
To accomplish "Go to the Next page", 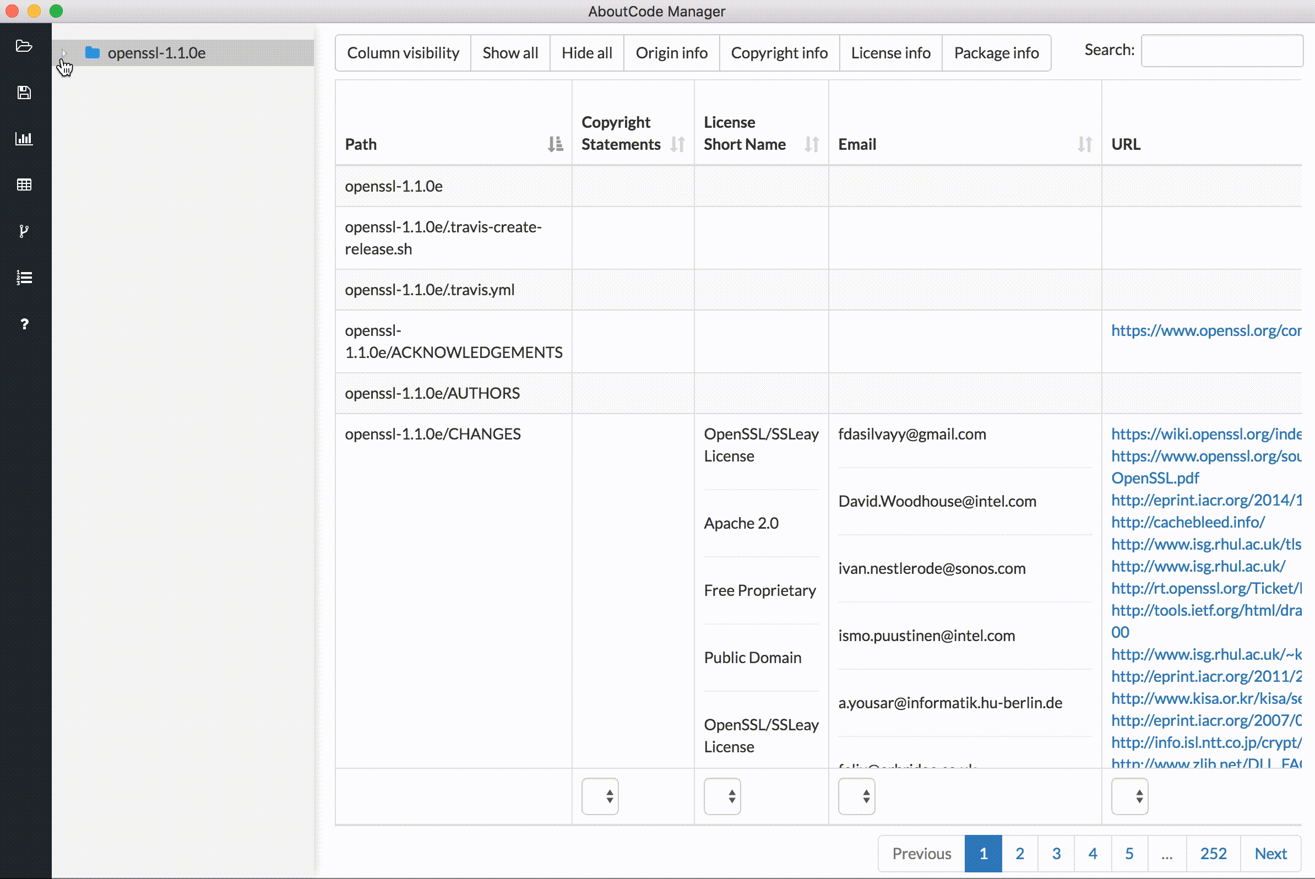I will pyautogui.click(x=1271, y=854).
